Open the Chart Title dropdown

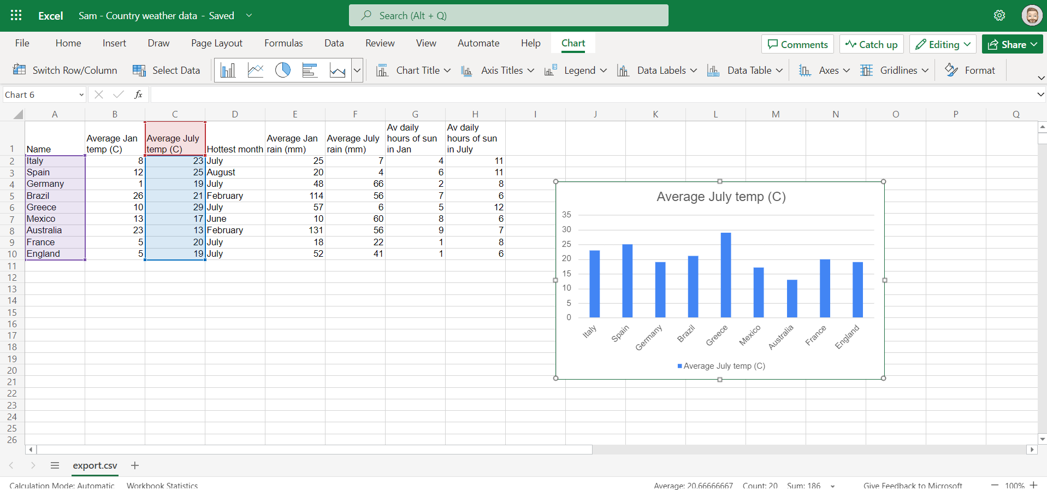coord(414,70)
